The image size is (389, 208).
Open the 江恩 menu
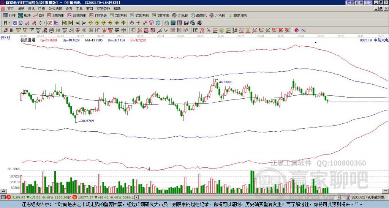41,9
